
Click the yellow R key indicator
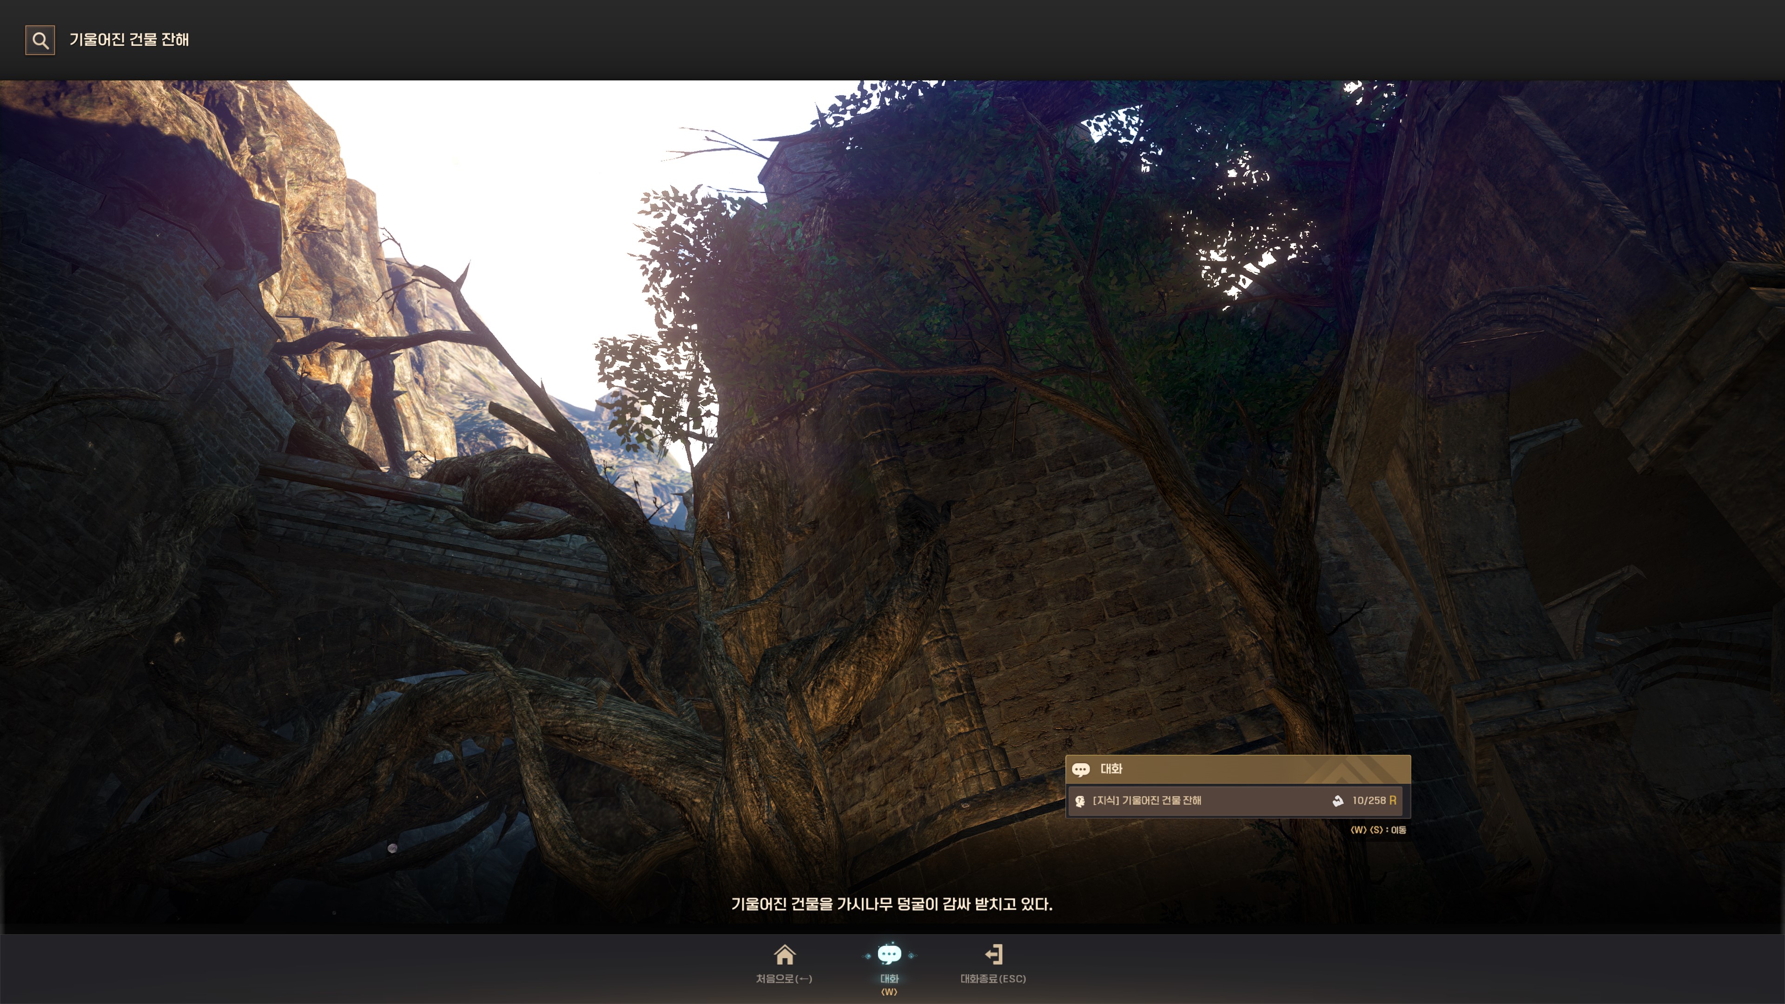(x=1393, y=800)
